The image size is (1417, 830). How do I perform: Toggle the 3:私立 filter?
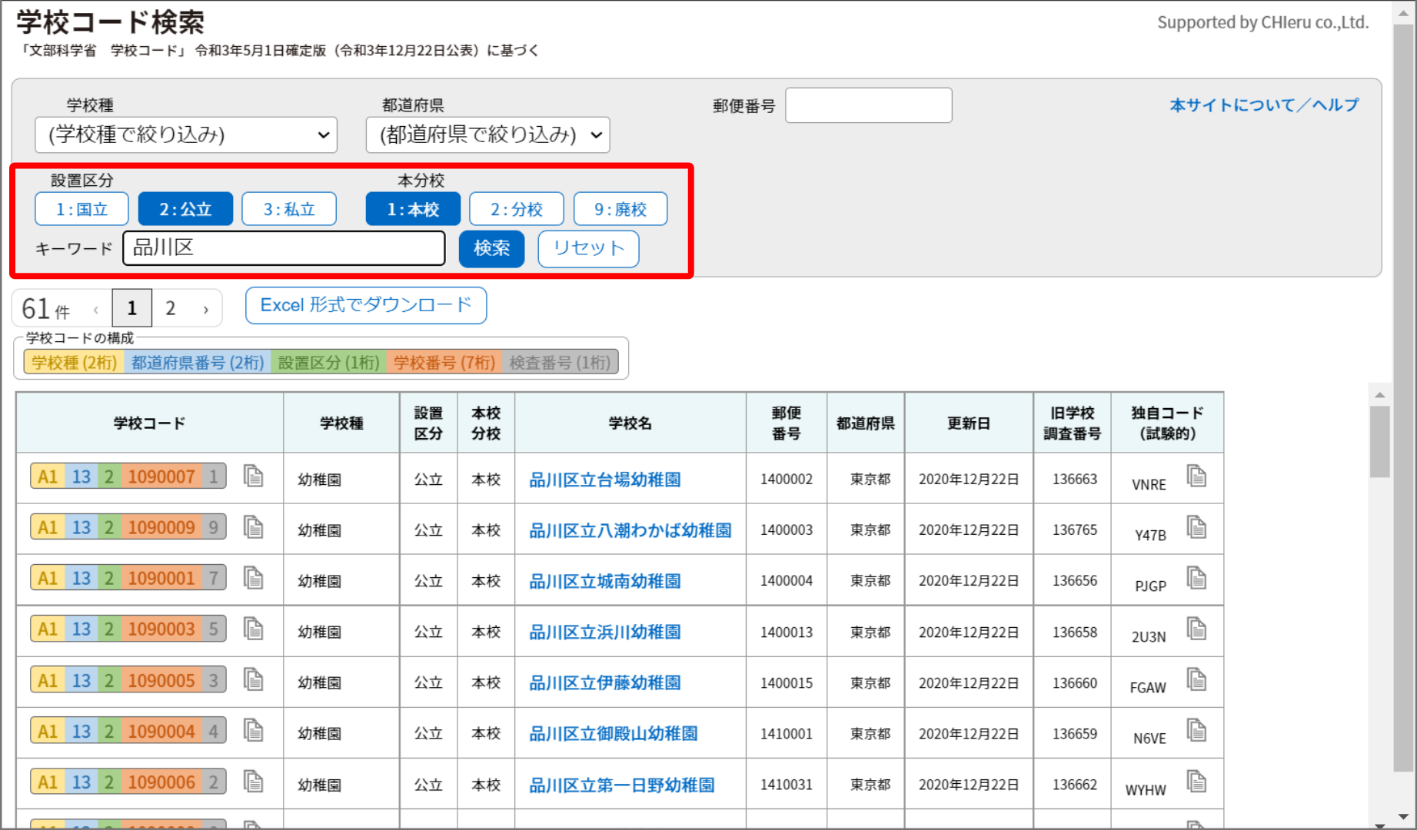(x=289, y=209)
